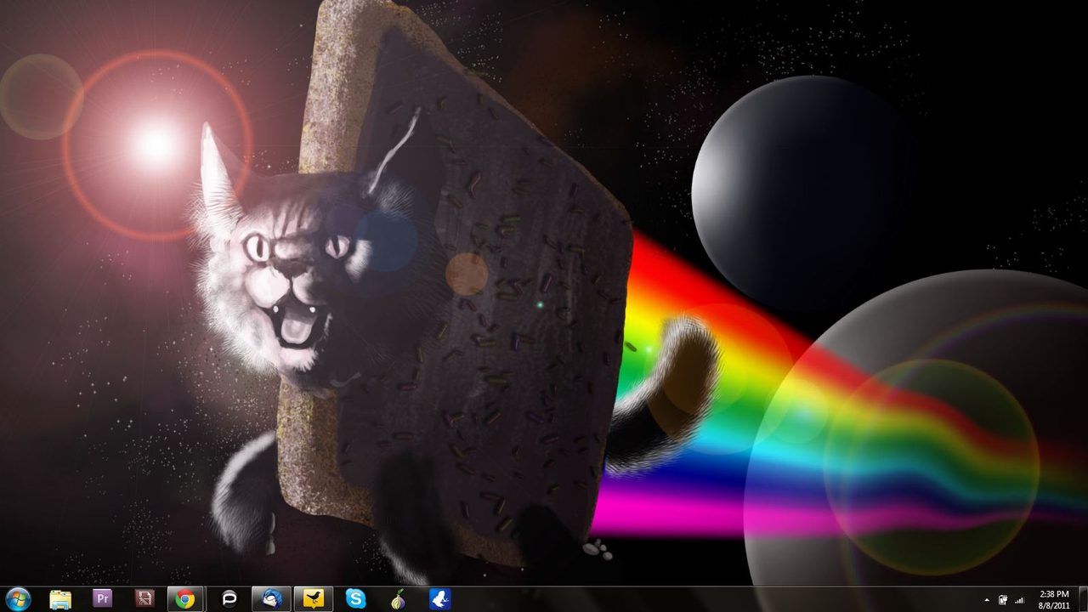Viewport: 1088px width, 612px height.
Task: Launch the Tor onion icon app
Action: (398, 599)
